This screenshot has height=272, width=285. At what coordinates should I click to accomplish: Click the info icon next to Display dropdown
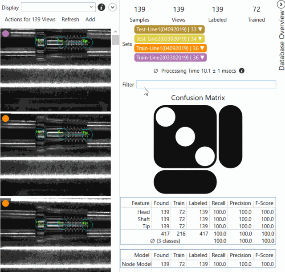point(101,7)
